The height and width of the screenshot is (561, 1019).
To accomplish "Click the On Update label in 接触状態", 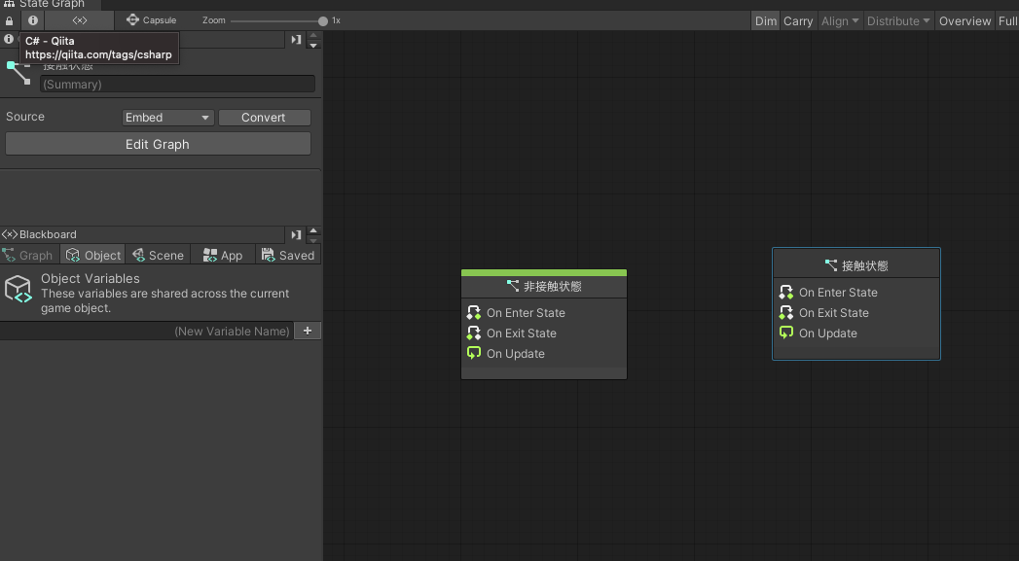I will (x=828, y=333).
